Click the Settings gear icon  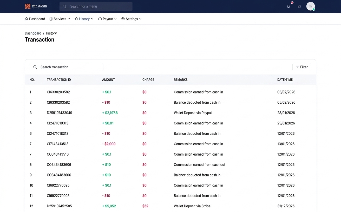[x=123, y=19]
